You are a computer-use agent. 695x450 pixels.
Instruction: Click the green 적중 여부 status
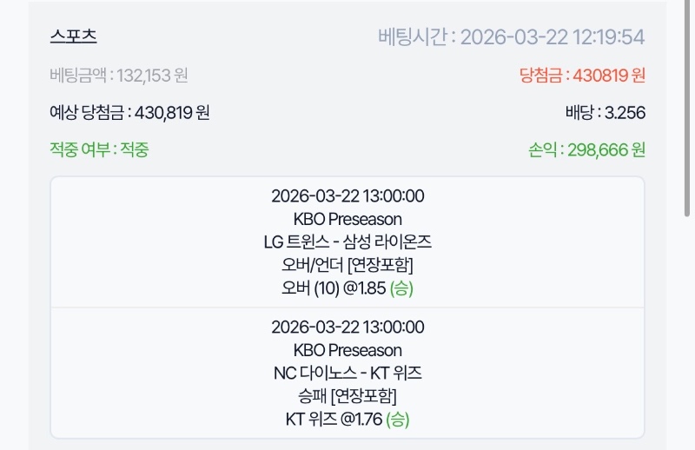[100, 149]
